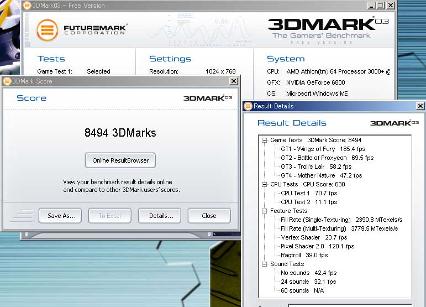This screenshot has width=426, height=307.
Task: Select Ragtroll 39.0 fps row
Action: coord(304,255)
